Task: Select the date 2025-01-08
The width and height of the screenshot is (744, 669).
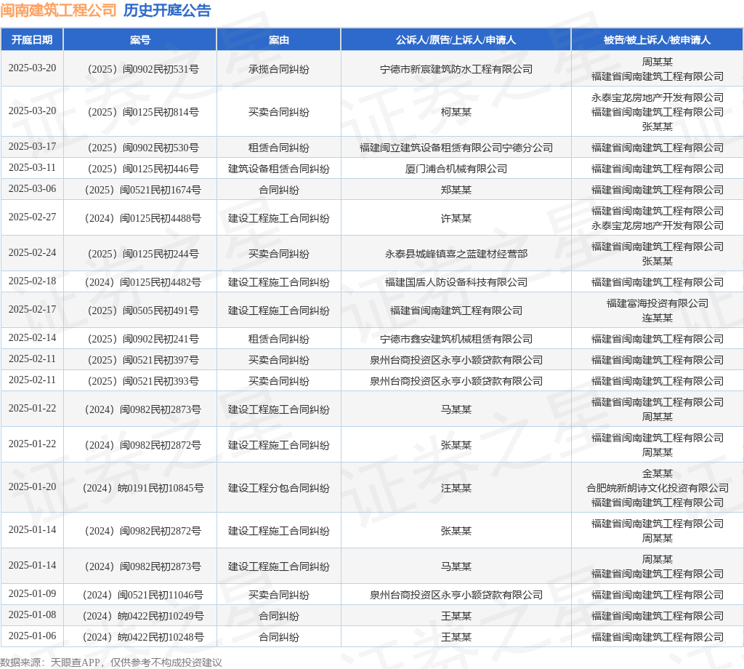Action: [x=32, y=614]
